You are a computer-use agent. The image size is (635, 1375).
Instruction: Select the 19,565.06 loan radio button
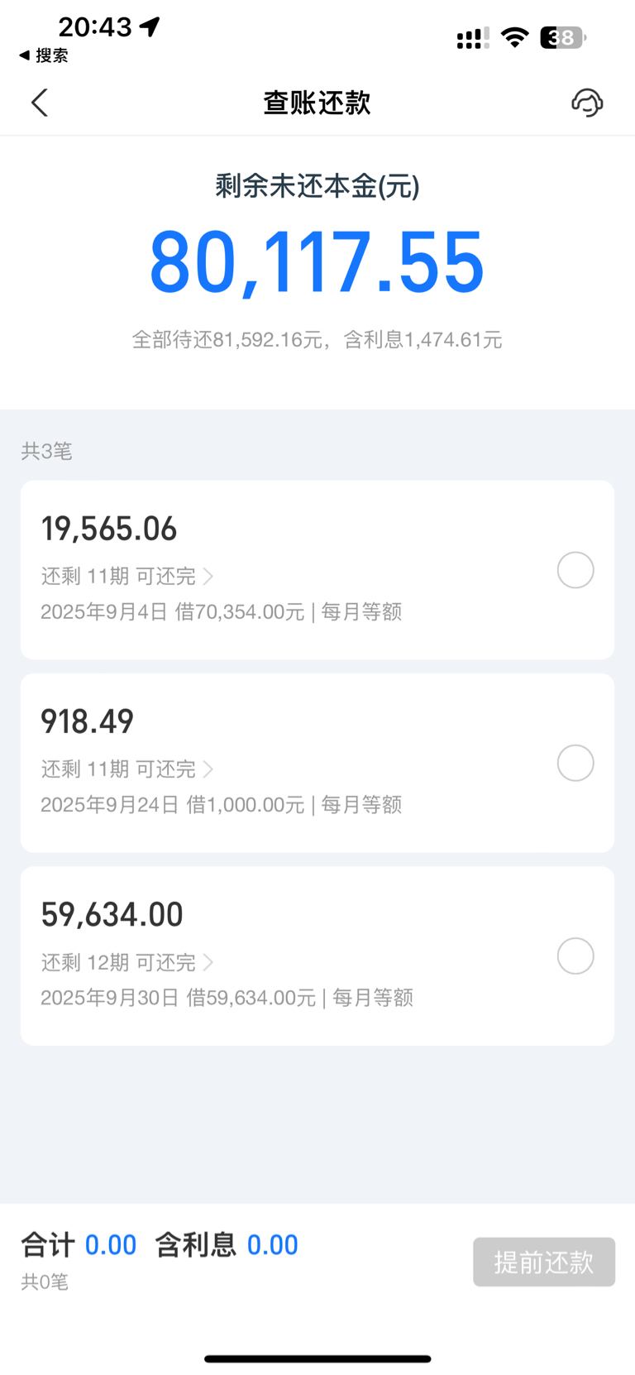click(575, 570)
